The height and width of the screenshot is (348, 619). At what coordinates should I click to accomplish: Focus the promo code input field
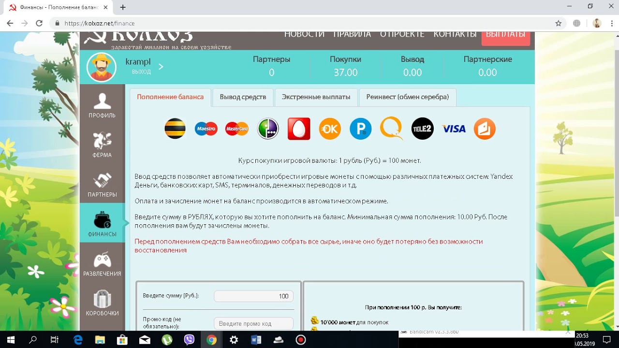pos(253,323)
